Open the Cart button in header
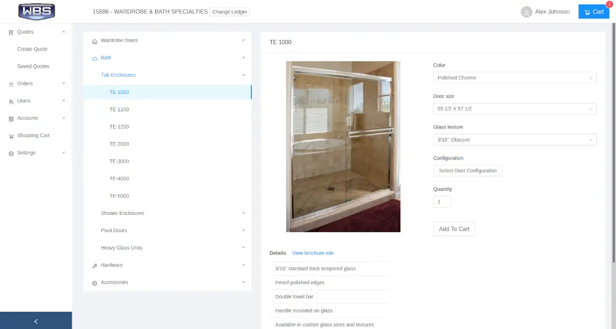 tap(593, 12)
